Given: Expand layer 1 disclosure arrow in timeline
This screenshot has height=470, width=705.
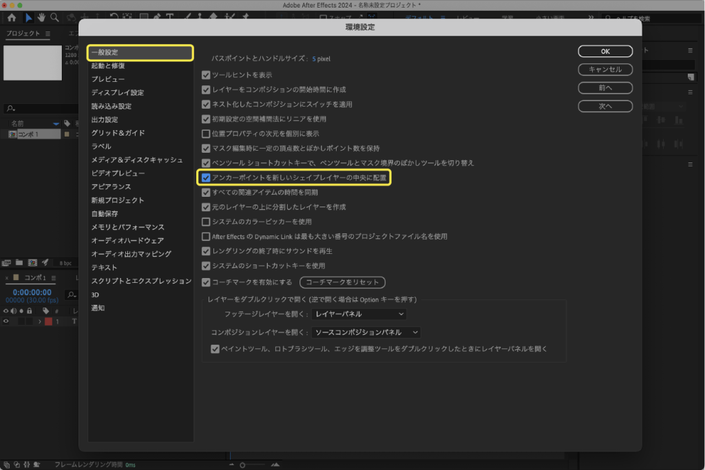Looking at the screenshot, I should point(39,321).
